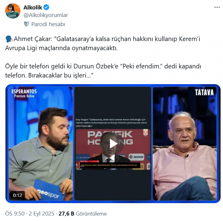223x221 pixels.
Task: Click the Galatasaray crest in embedded clip
Action: coord(146,132)
